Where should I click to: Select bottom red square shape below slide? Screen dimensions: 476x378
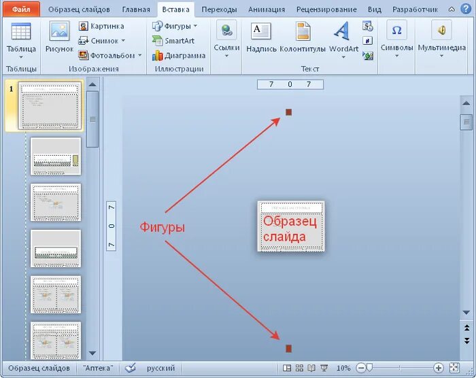289,348
